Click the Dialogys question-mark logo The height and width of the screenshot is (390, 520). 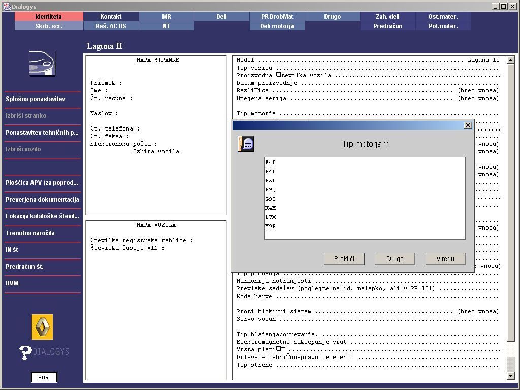(x=44, y=352)
